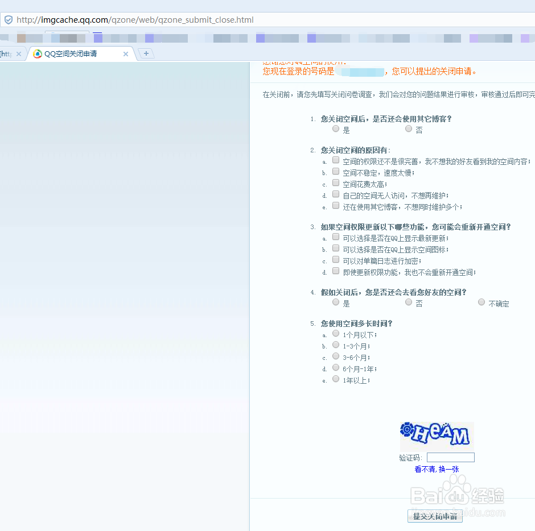Click the 提交关闭申请 button

point(435,516)
